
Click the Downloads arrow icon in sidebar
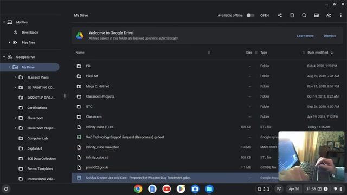coord(15,32)
